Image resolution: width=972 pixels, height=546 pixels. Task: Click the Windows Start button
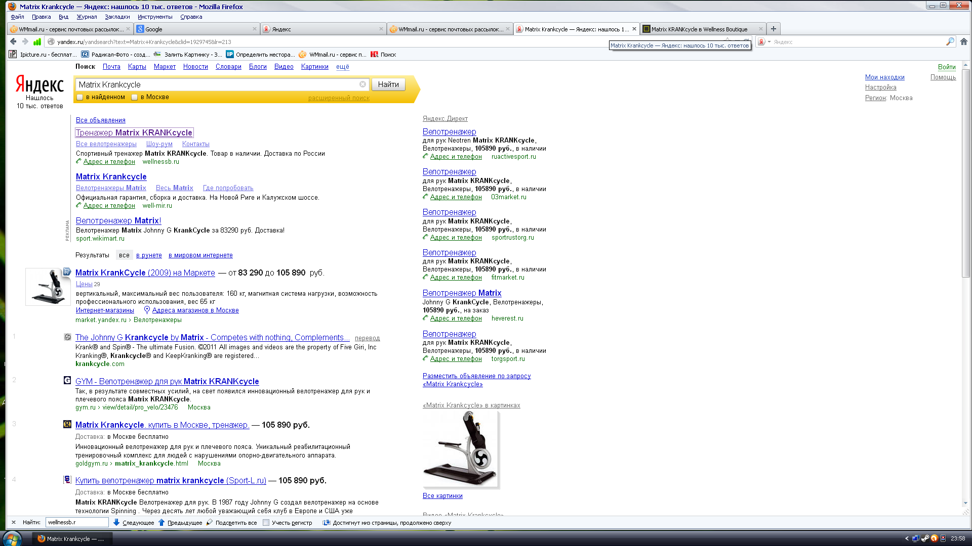coord(12,538)
